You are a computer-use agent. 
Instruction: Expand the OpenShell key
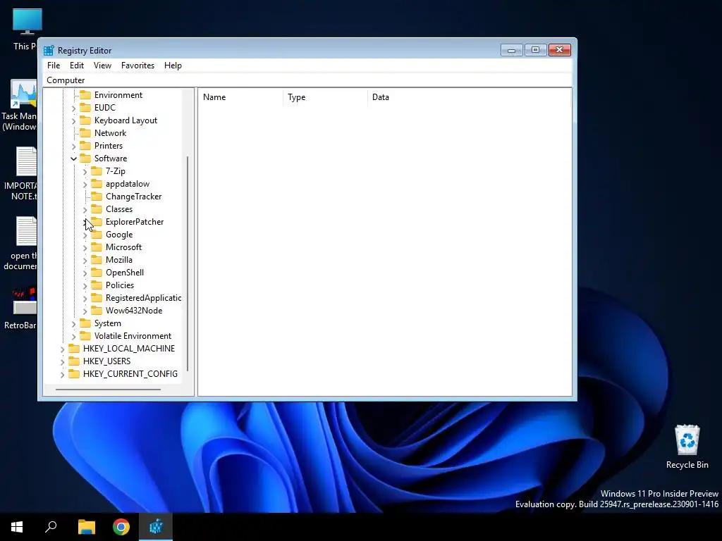tap(85, 273)
